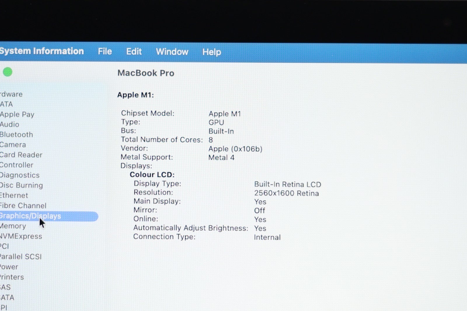Screen dimensions: 467x311
Task: Select the highlighted Graphics/Displays item
Action: click(31, 216)
